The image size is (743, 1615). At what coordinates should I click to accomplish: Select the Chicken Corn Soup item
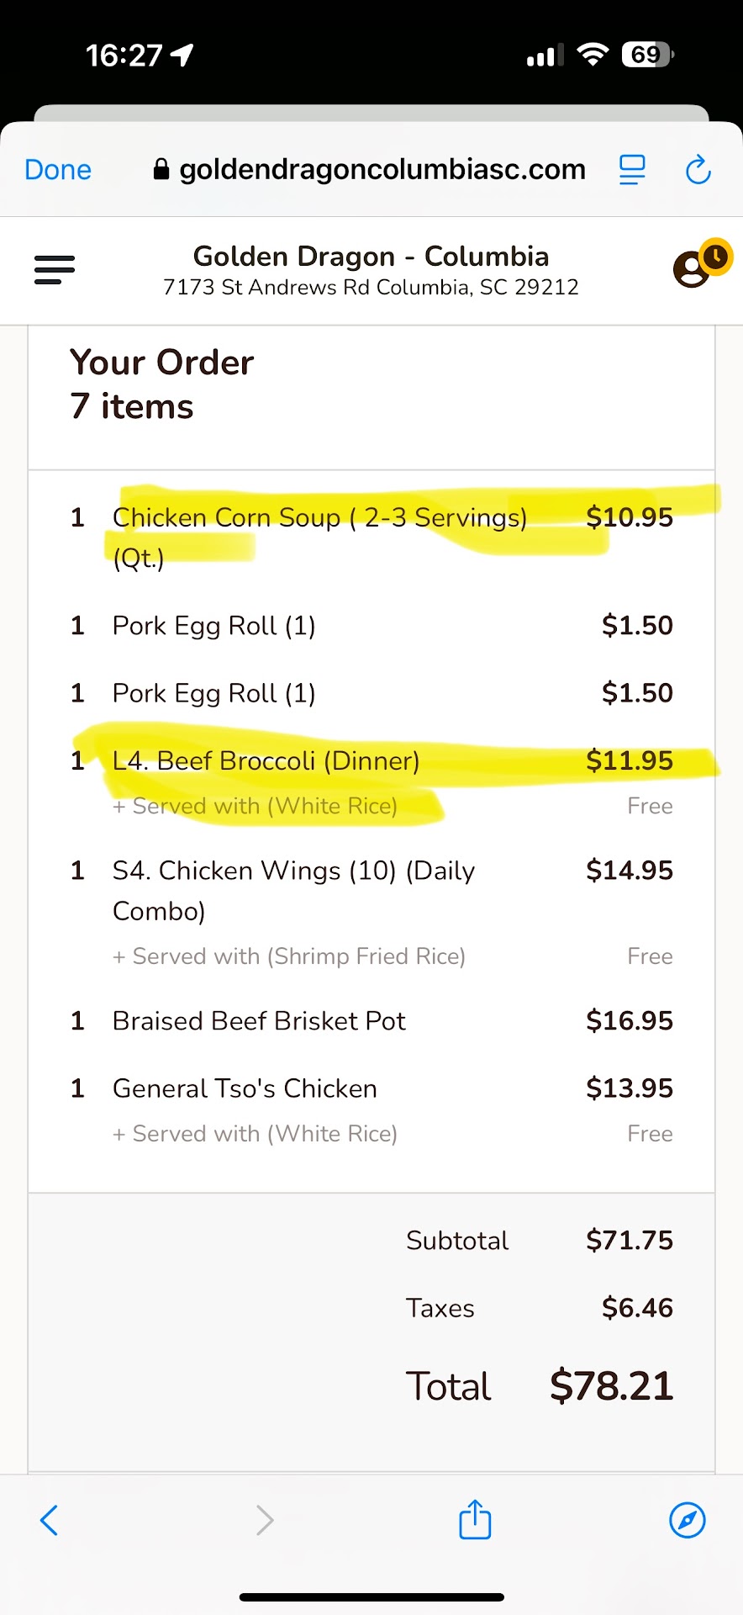tap(319, 518)
